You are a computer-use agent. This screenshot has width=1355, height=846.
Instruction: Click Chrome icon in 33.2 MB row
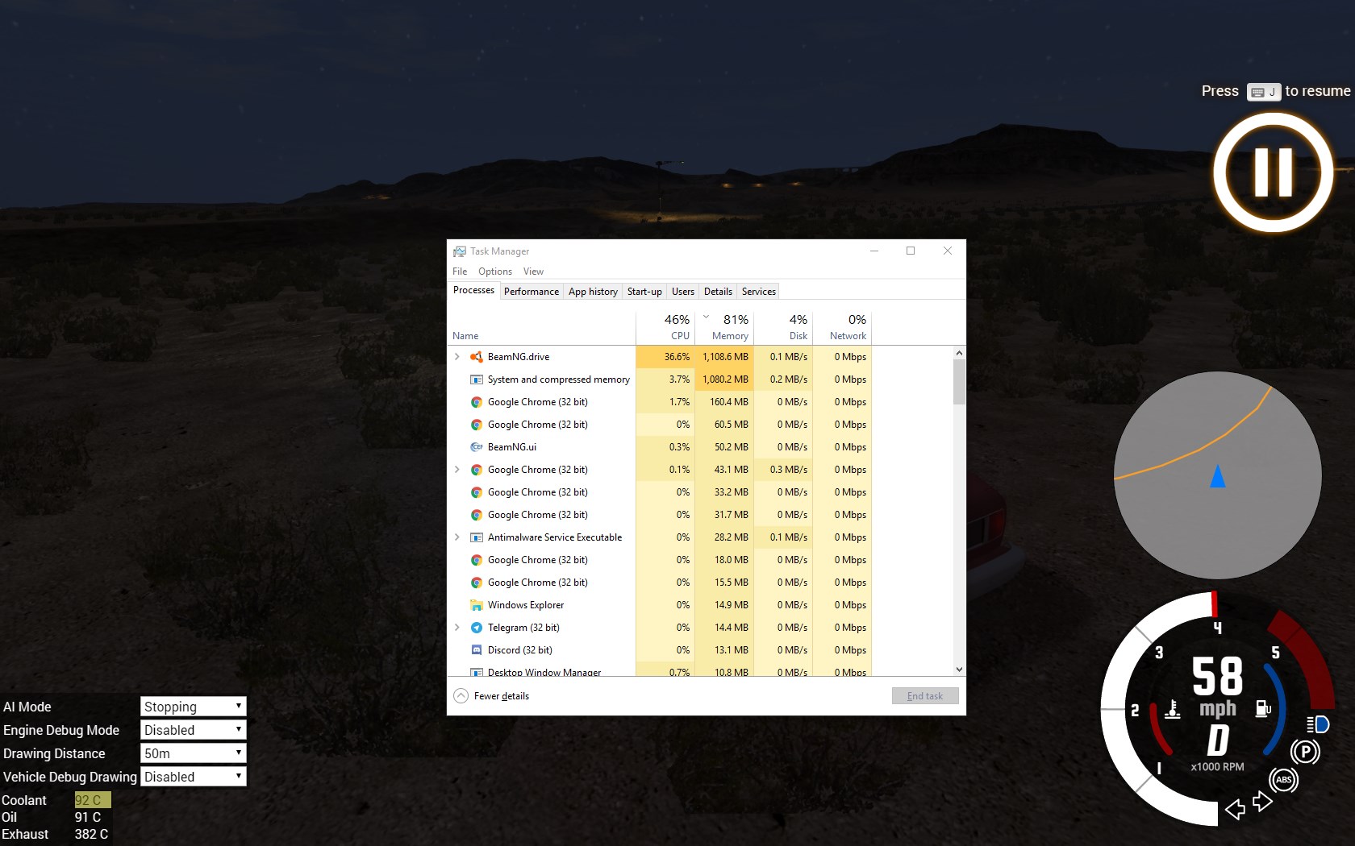tap(477, 492)
